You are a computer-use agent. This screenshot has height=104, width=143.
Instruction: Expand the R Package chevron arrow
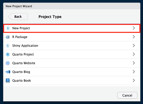134,37
